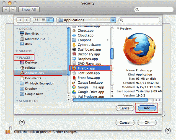Viewport: 176px width, 140px height.
Task: Expand the Shared section
Action: pos(17,51)
